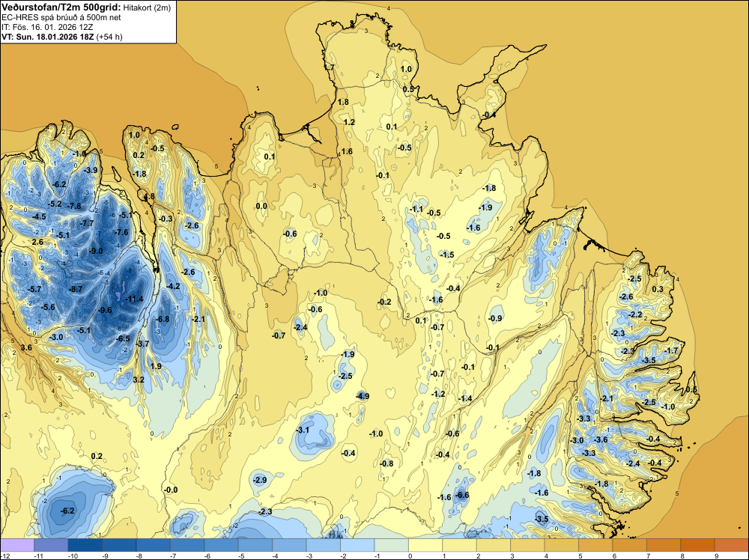Click the initial time line 'IT: Fös. 16. 01. 2026 12Z'
749x560 pixels.
coord(47,27)
